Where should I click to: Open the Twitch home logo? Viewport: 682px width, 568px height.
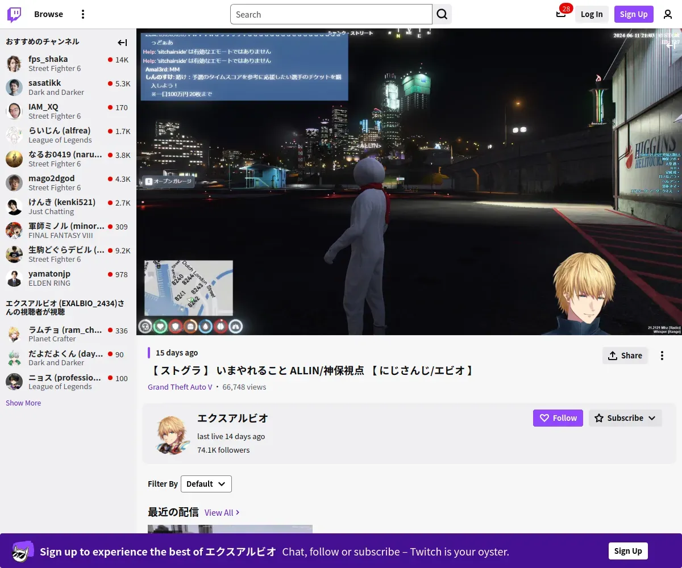14,14
